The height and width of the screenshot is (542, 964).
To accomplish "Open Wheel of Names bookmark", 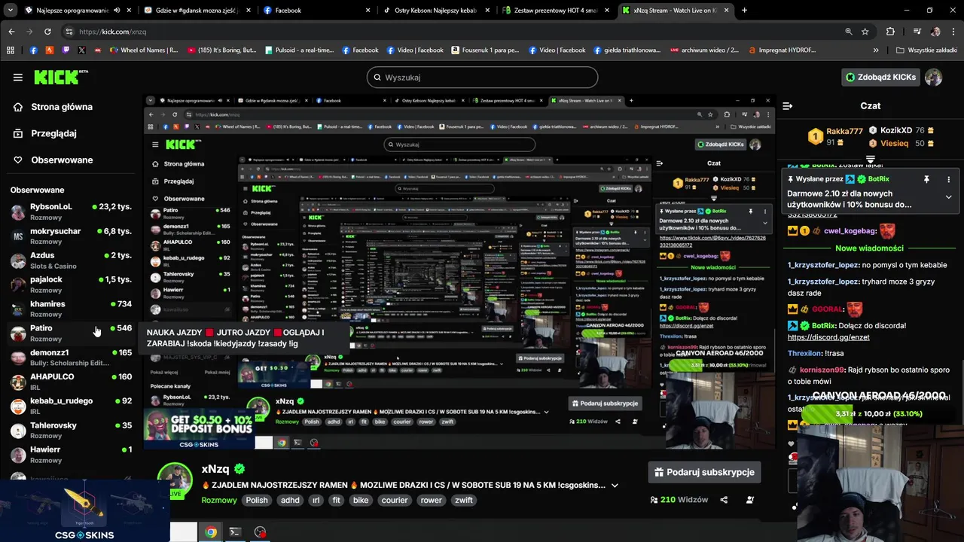I will coord(143,50).
